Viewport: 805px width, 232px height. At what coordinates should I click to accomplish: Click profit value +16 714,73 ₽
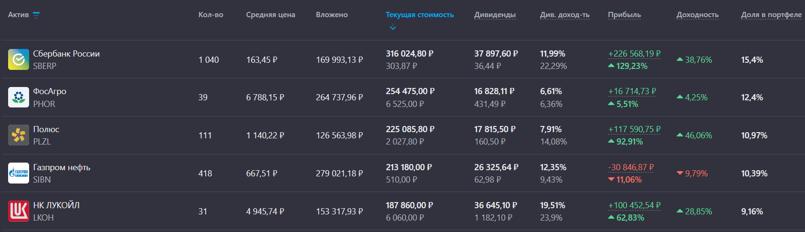[632, 91]
